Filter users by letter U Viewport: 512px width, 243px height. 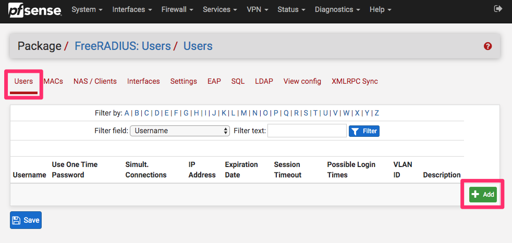point(325,113)
